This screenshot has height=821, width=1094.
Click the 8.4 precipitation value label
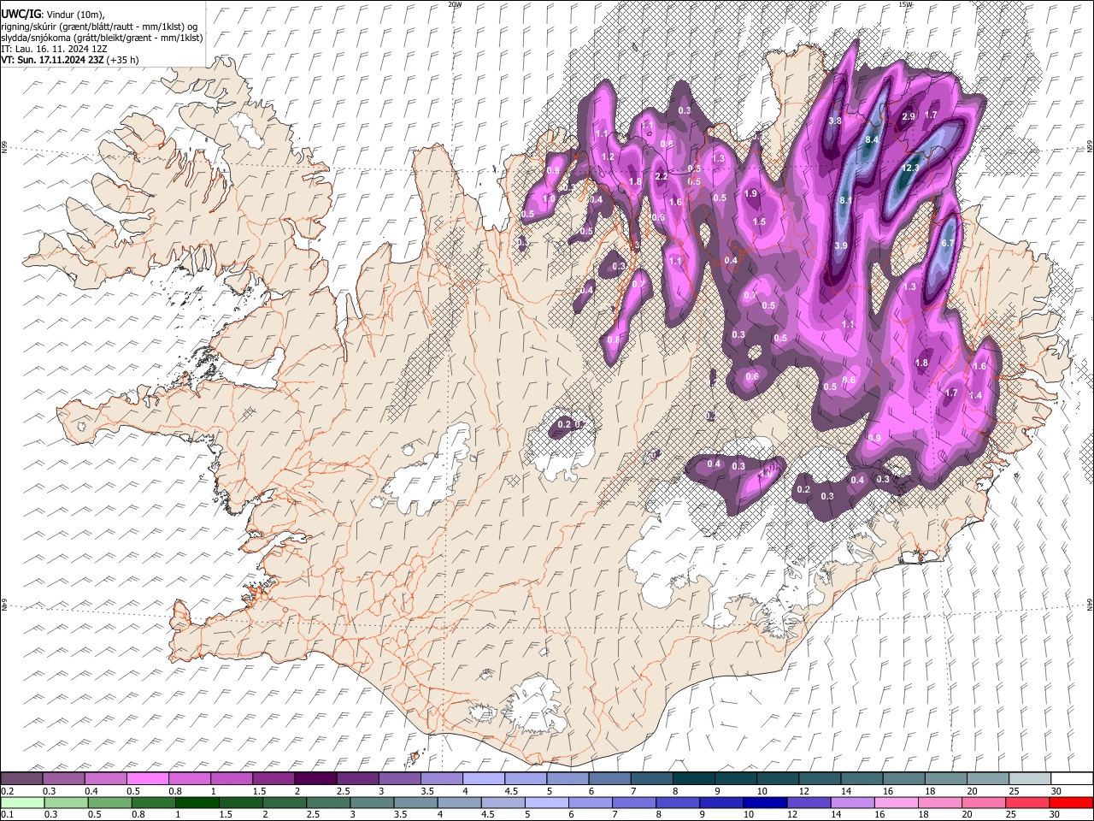click(873, 139)
